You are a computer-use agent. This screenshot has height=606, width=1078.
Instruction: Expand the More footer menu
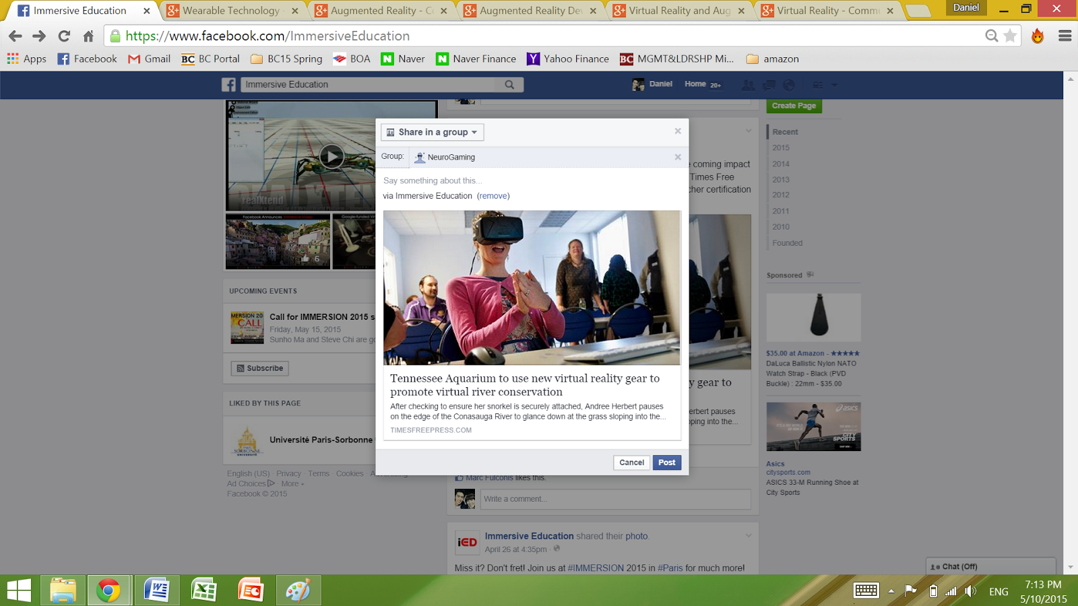pyautogui.click(x=292, y=483)
